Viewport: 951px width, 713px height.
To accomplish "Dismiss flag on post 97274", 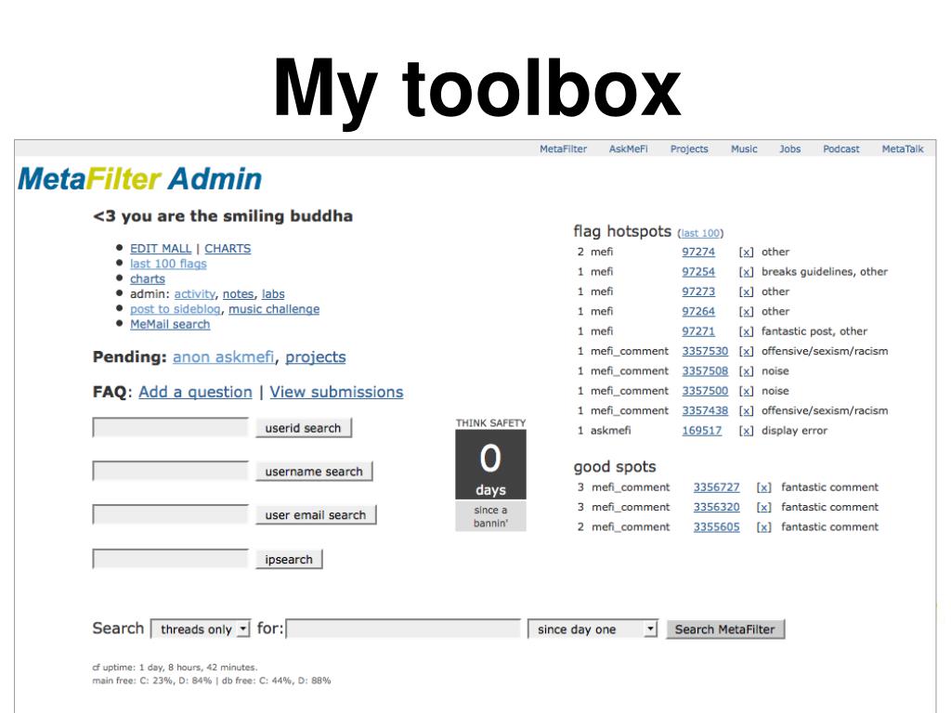I will (746, 253).
